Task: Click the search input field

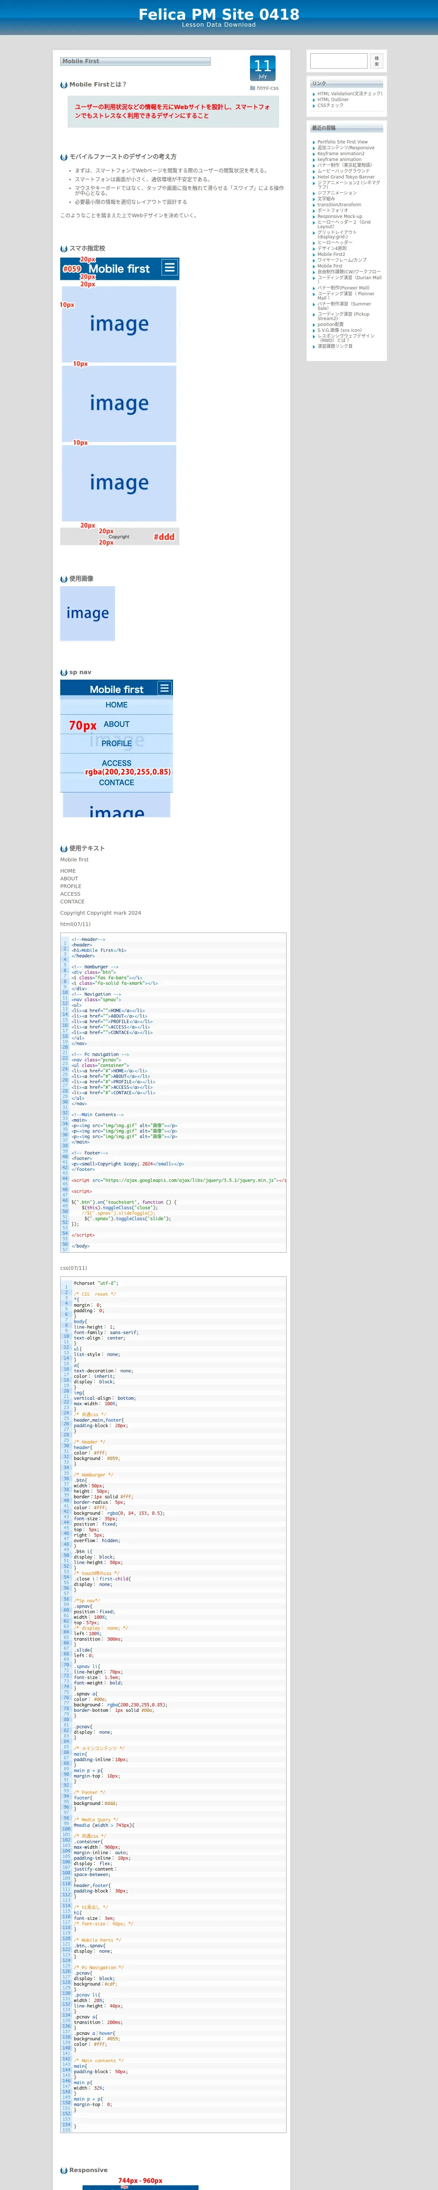Action: [x=338, y=61]
